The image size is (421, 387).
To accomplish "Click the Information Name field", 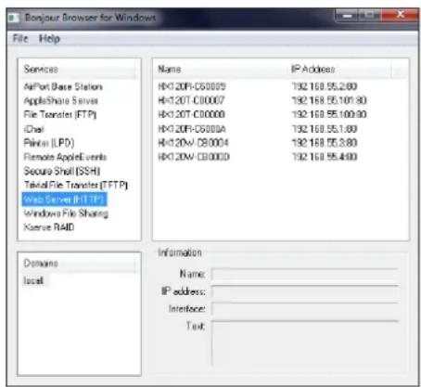I will [x=305, y=274].
